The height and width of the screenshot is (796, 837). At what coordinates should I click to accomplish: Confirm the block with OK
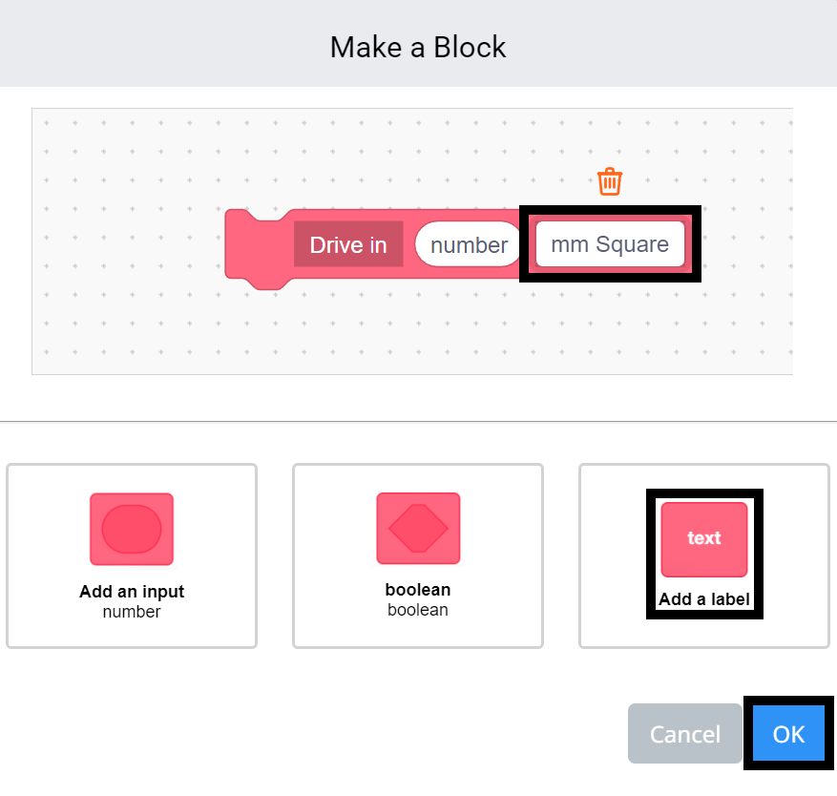[x=789, y=734]
